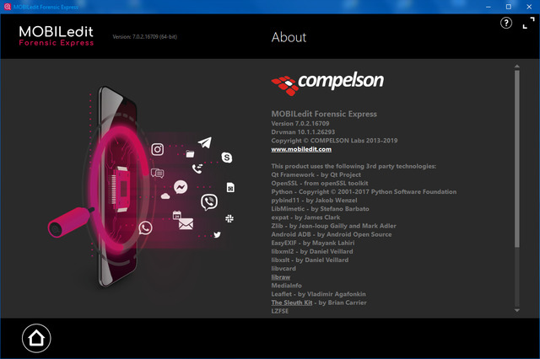Viewport: 540px width, 359px height.
Task: Click the Facebook Messenger icon
Action: pyautogui.click(x=181, y=187)
